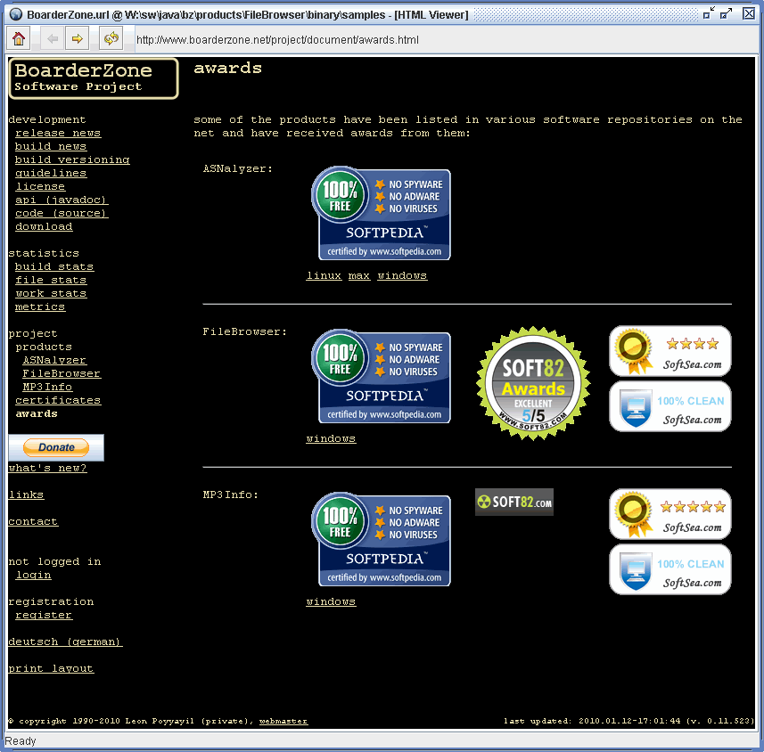Click the ASNalyzer Softpedia badge
Viewport: 764px width, 752px height.
381,214
